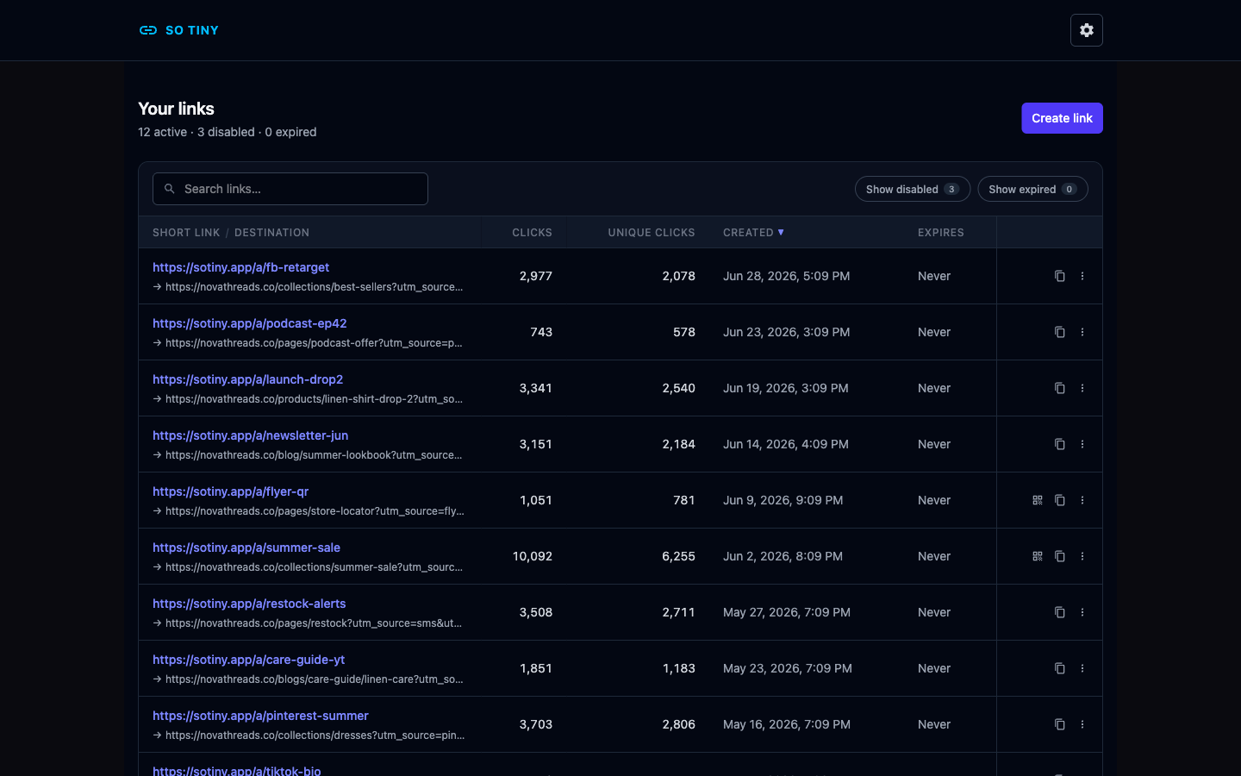The height and width of the screenshot is (776, 1241).
Task: Open more options for flyer-qr row
Action: pyautogui.click(x=1082, y=500)
